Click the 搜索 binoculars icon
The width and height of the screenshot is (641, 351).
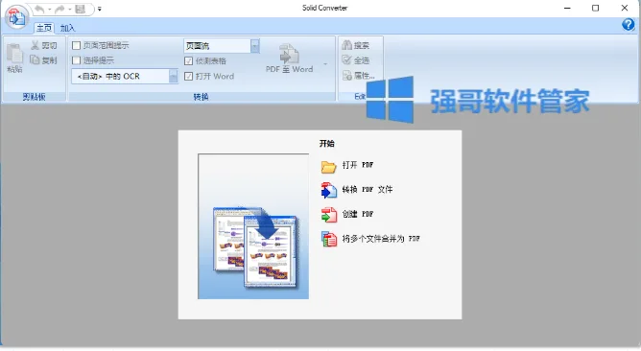click(x=347, y=45)
